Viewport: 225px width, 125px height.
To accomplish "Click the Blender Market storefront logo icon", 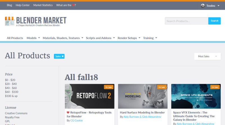I will [x=10, y=21].
